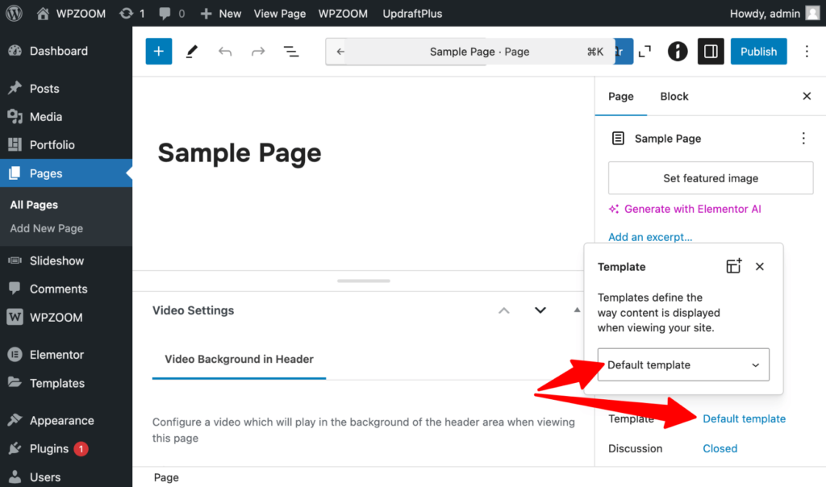Viewport: 826px width, 487px height.
Task: Click the Undo arrow in toolbar
Action: click(225, 52)
